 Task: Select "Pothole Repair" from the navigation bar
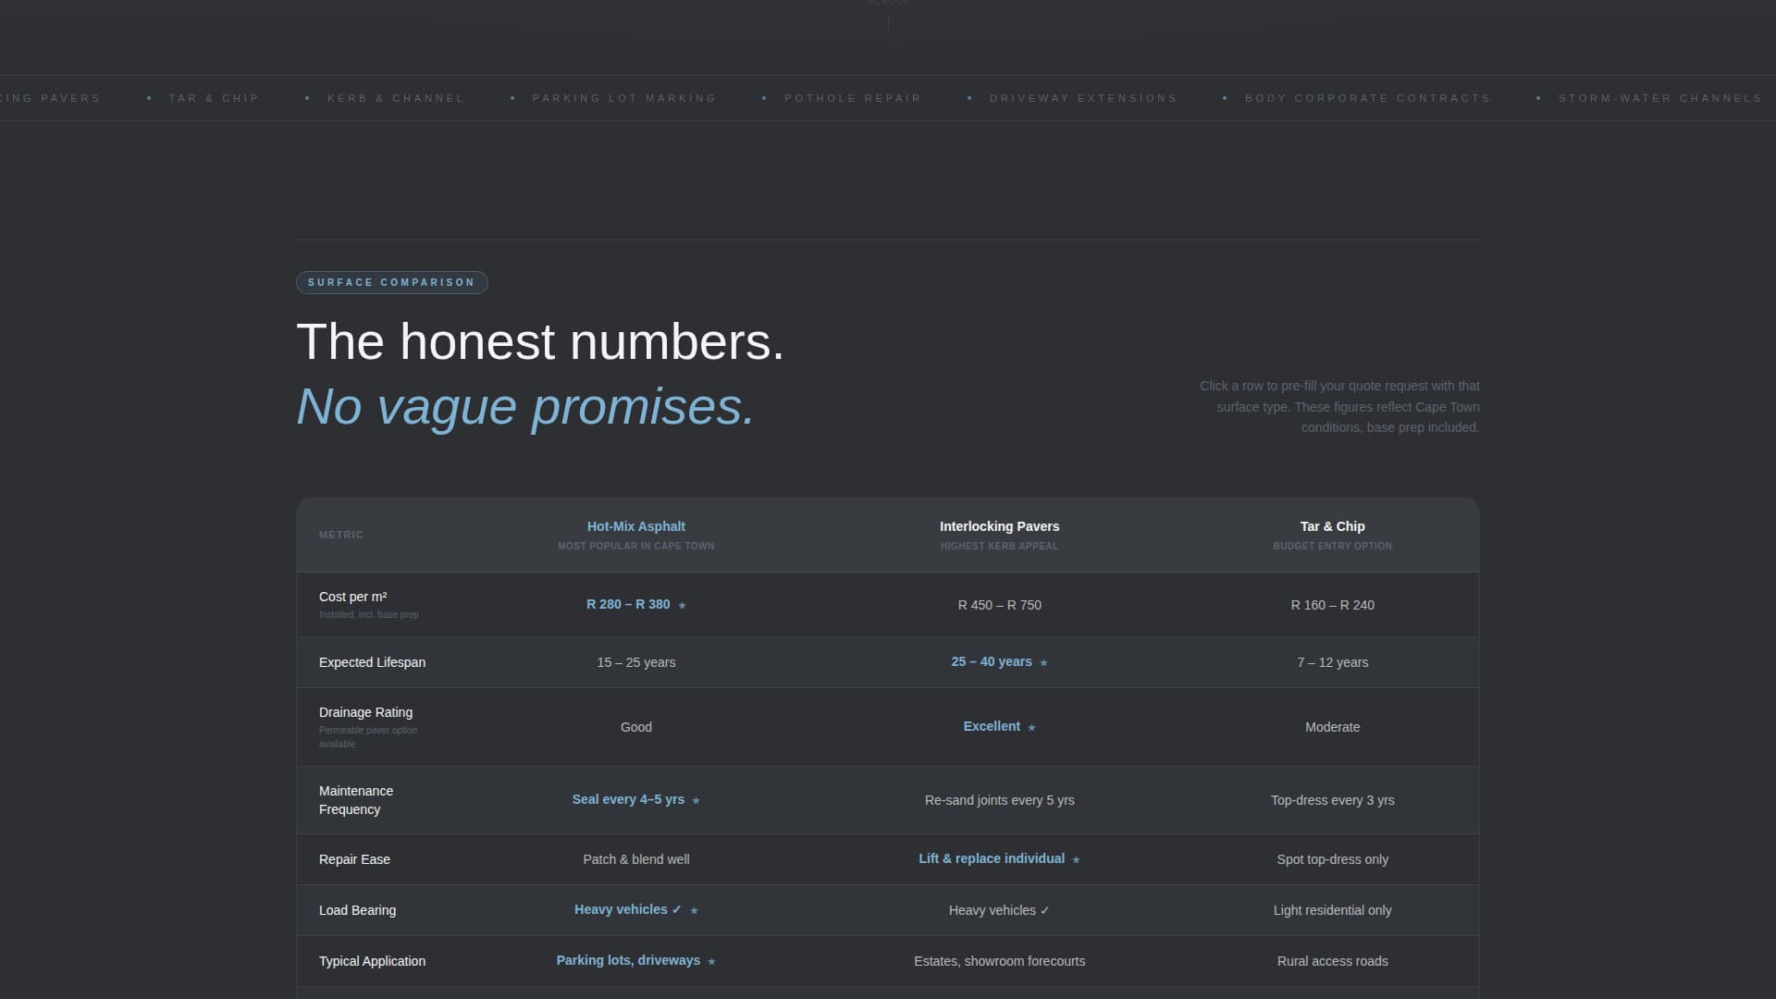(852, 98)
